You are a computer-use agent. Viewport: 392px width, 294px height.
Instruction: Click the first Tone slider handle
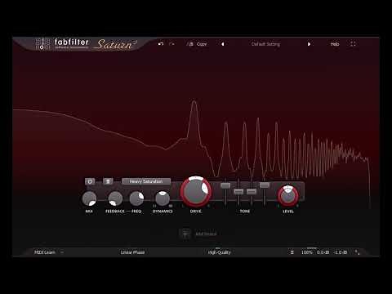click(x=225, y=186)
